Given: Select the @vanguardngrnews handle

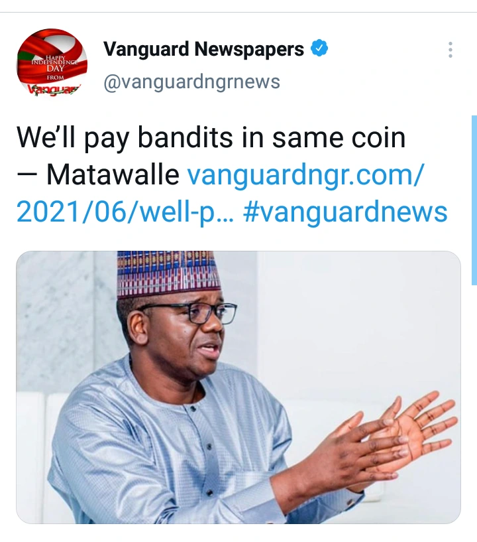Looking at the screenshot, I should tap(191, 82).
